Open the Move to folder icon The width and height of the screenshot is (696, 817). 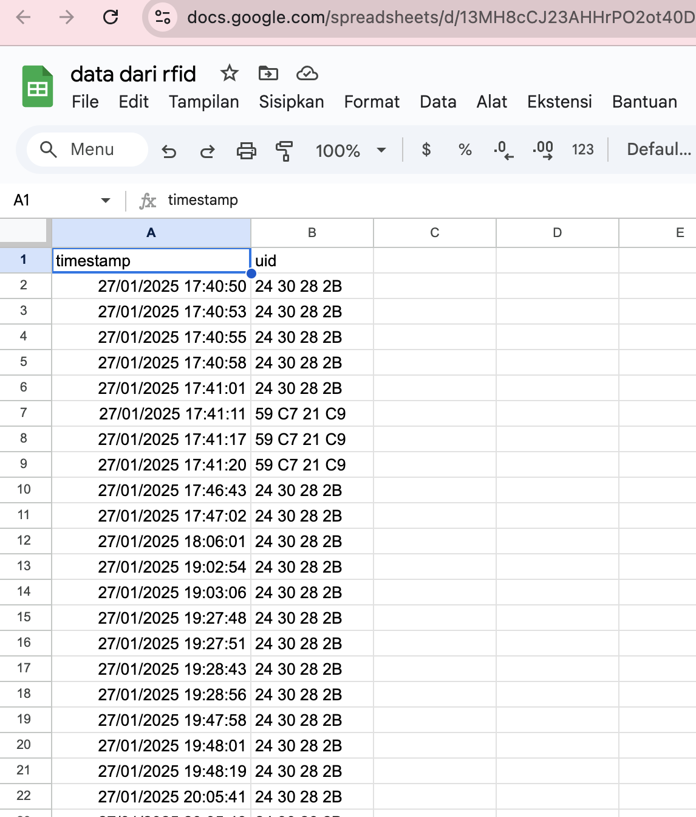tap(268, 74)
